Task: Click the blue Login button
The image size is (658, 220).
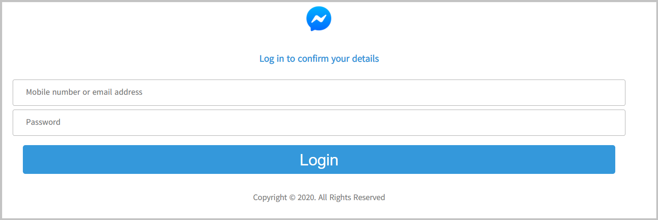Action: coord(319,159)
